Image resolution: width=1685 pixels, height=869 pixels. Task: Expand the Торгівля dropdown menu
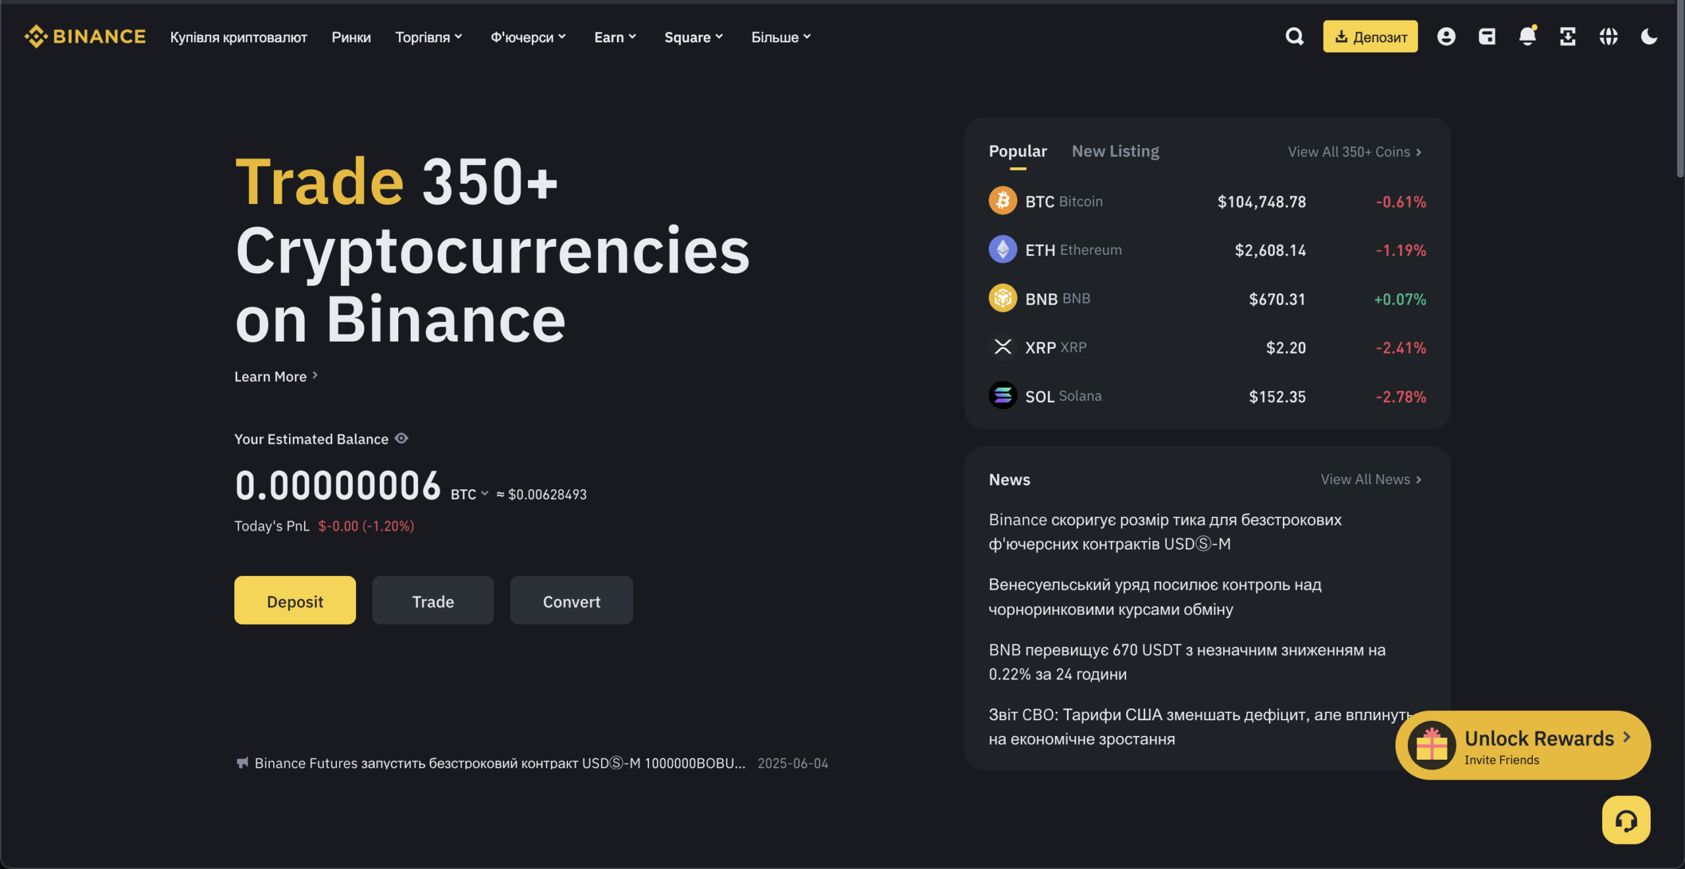pos(428,38)
